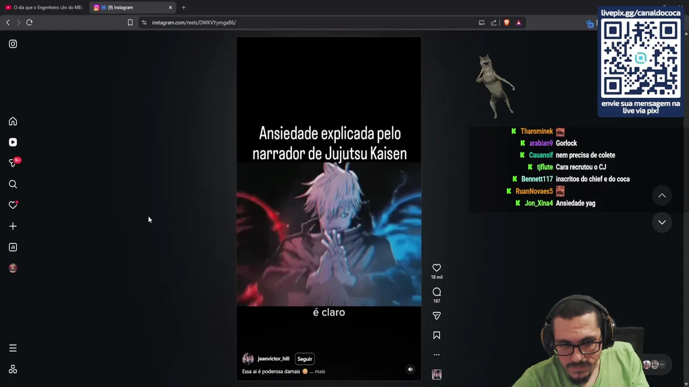Switch to the YouTube 'O dia que o Engenheiro' tab
The image size is (689, 387).
44,8
